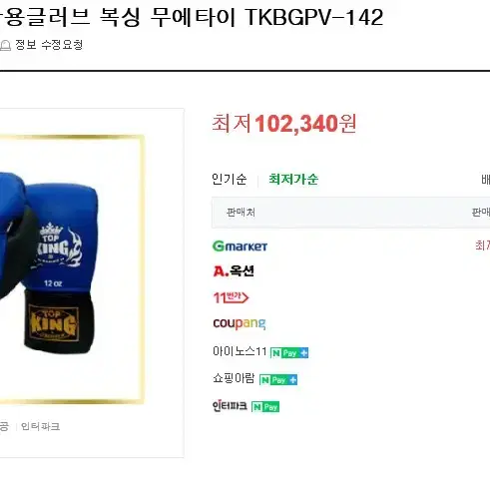Screen dimensions: 490x490
Task: Click the Gmarket seller logo
Action: (240, 246)
